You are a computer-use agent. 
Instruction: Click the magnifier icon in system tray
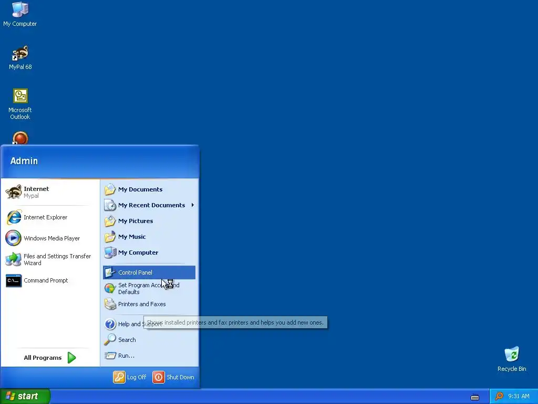[499, 396]
